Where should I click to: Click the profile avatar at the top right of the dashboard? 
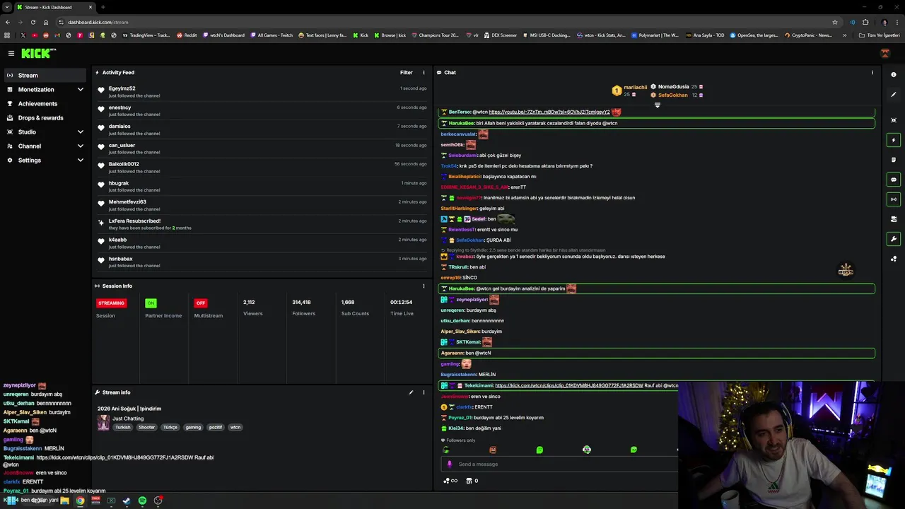coord(884,53)
